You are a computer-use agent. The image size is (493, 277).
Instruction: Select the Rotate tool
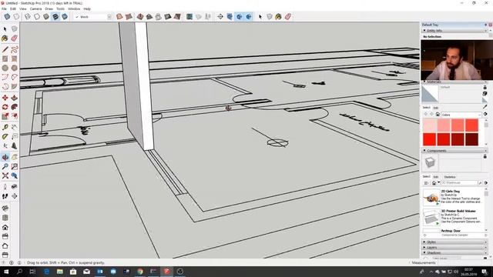(x=5, y=107)
